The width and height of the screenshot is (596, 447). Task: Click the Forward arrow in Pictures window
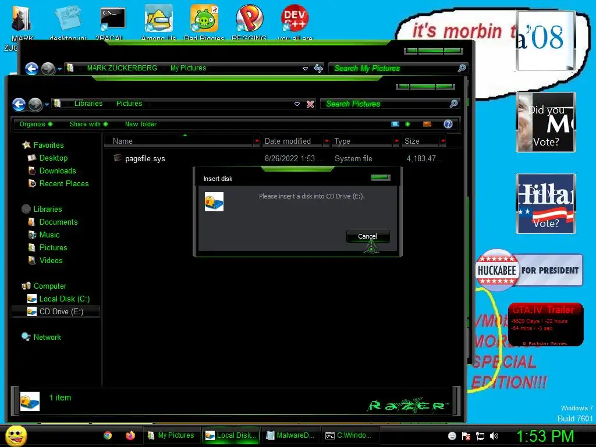[x=36, y=104]
